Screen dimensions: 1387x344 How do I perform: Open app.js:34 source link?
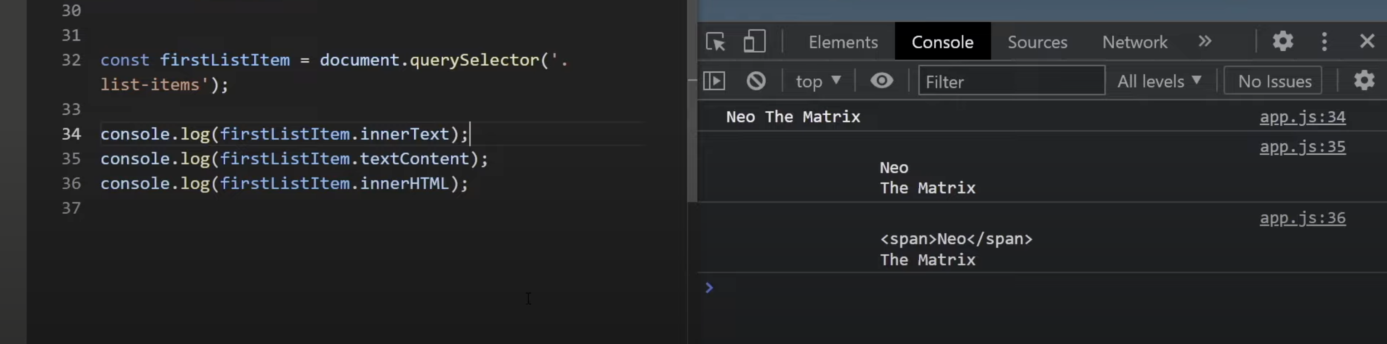(1302, 118)
